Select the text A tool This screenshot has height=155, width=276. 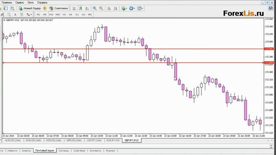(x=15, y=15)
